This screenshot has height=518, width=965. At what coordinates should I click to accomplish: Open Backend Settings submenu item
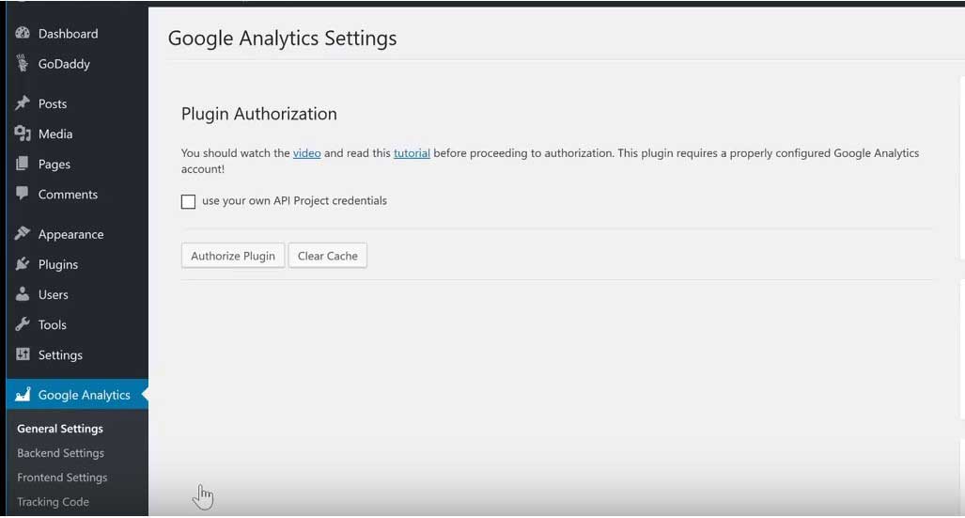click(60, 453)
